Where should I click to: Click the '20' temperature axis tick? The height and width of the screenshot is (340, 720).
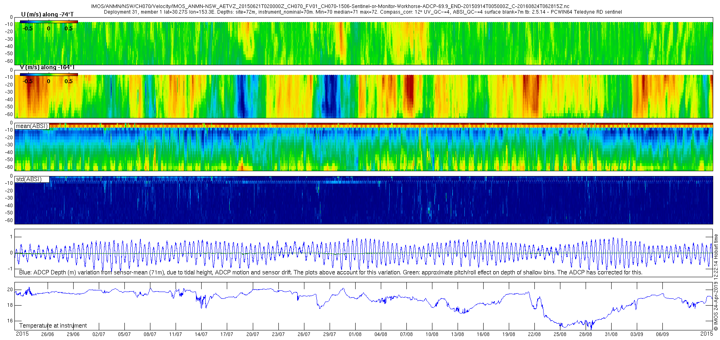coord(10,290)
